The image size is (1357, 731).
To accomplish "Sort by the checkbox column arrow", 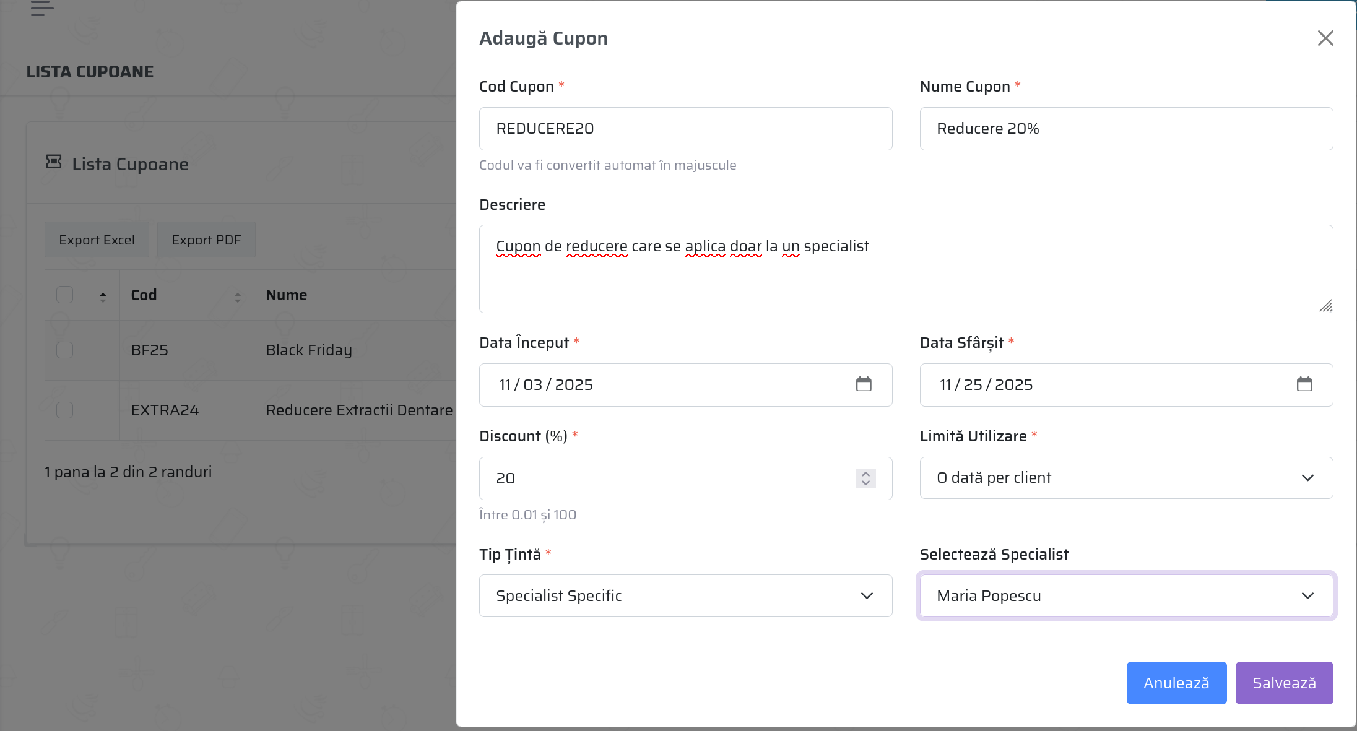I will [103, 297].
